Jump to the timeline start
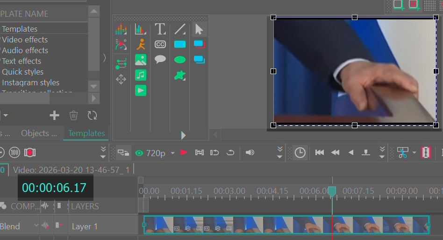 320,153
